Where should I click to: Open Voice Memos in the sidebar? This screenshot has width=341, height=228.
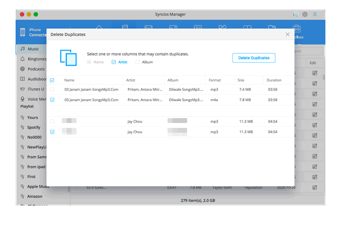(x=32, y=99)
